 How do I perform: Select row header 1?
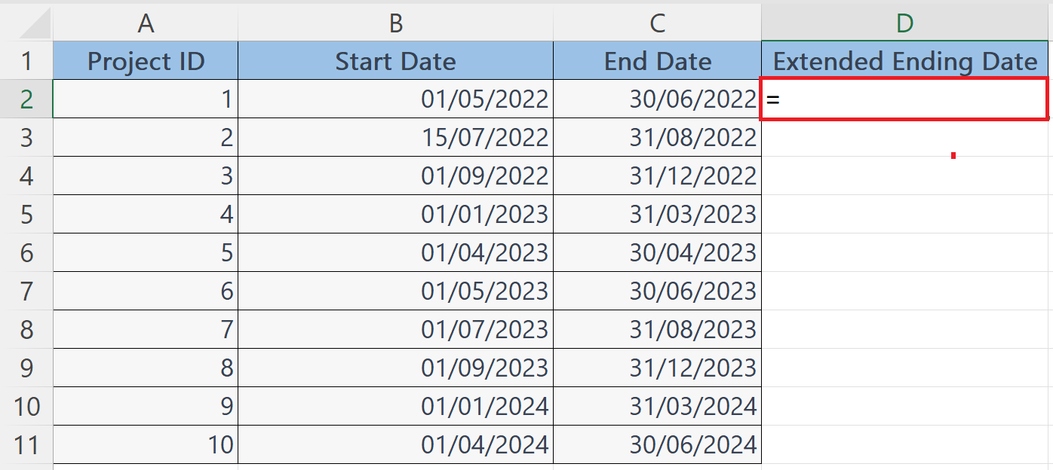(28, 60)
